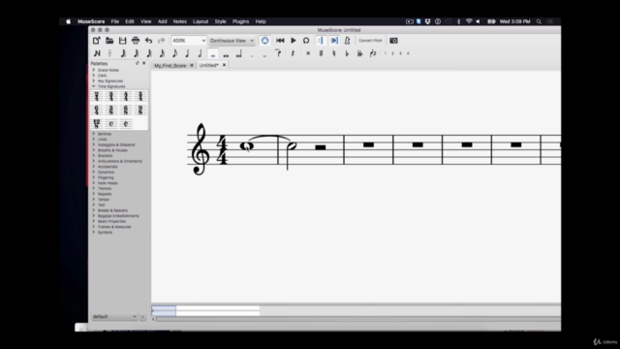Viewport: 620px width, 349px height.
Task: Select common time C signature in palette
Action: 111,124
